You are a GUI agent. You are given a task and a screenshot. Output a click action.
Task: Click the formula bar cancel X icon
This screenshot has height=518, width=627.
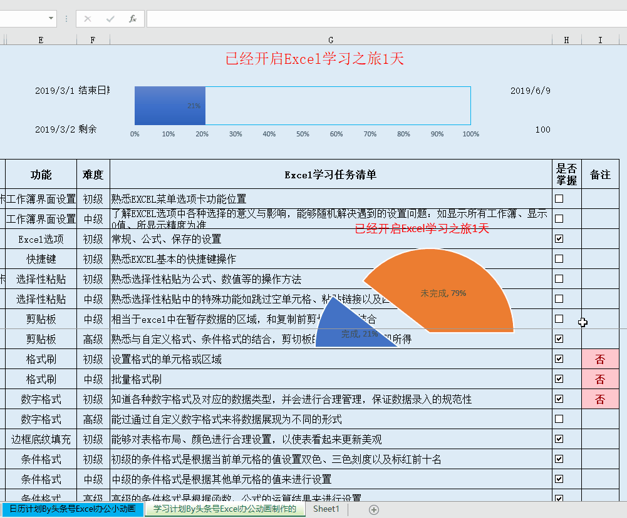click(x=88, y=19)
